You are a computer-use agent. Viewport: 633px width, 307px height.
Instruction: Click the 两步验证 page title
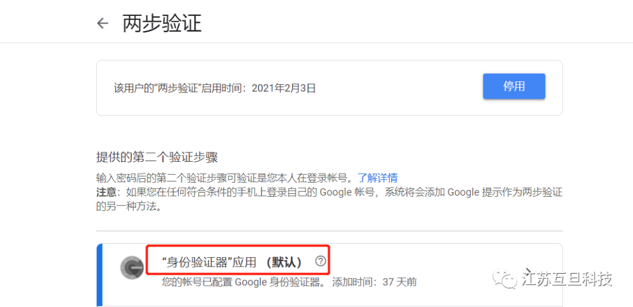point(162,24)
